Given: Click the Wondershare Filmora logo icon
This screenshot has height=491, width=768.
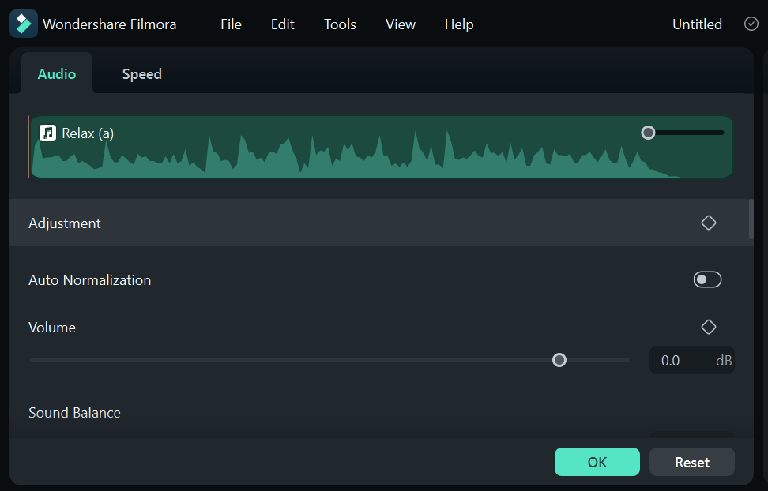Looking at the screenshot, I should [x=23, y=24].
